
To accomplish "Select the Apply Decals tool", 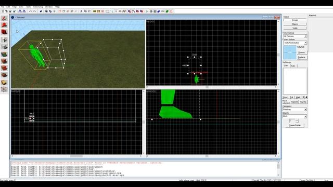I will [x=4, y=68].
